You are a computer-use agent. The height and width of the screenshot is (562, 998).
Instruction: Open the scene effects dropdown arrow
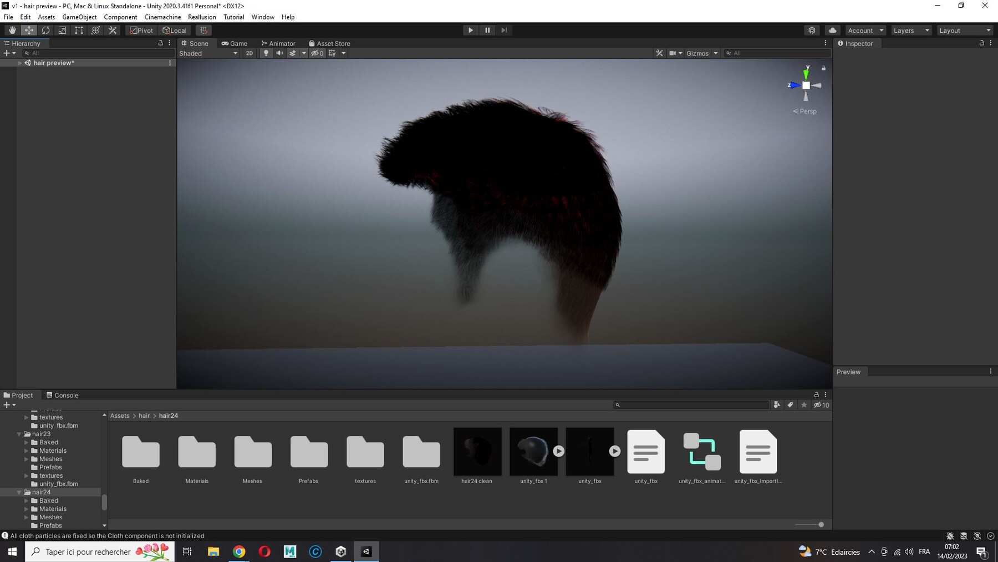[x=304, y=53]
